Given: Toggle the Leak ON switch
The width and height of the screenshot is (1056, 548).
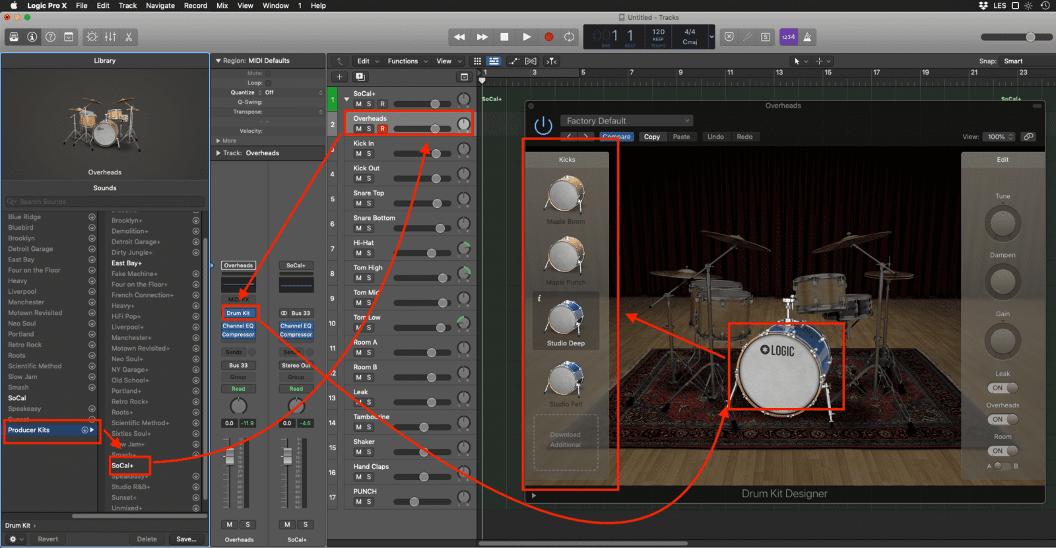Looking at the screenshot, I should pyautogui.click(x=1003, y=388).
